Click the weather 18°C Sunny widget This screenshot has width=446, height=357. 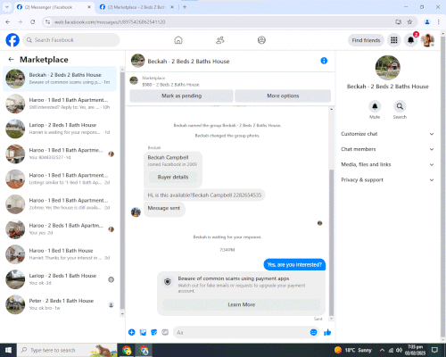pyautogui.click(x=353, y=350)
